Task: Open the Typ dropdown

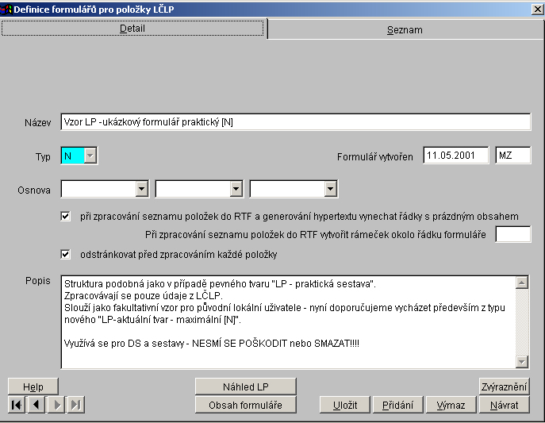Action: pos(90,156)
